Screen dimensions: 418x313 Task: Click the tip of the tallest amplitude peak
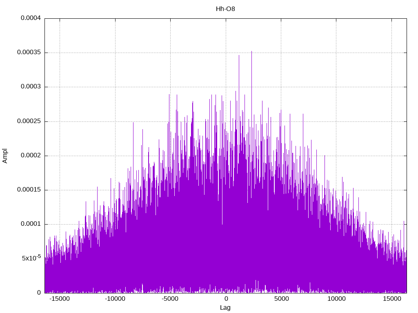pos(251,51)
